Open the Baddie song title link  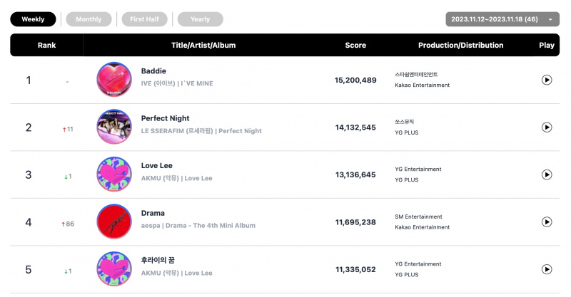coord(153,71)
